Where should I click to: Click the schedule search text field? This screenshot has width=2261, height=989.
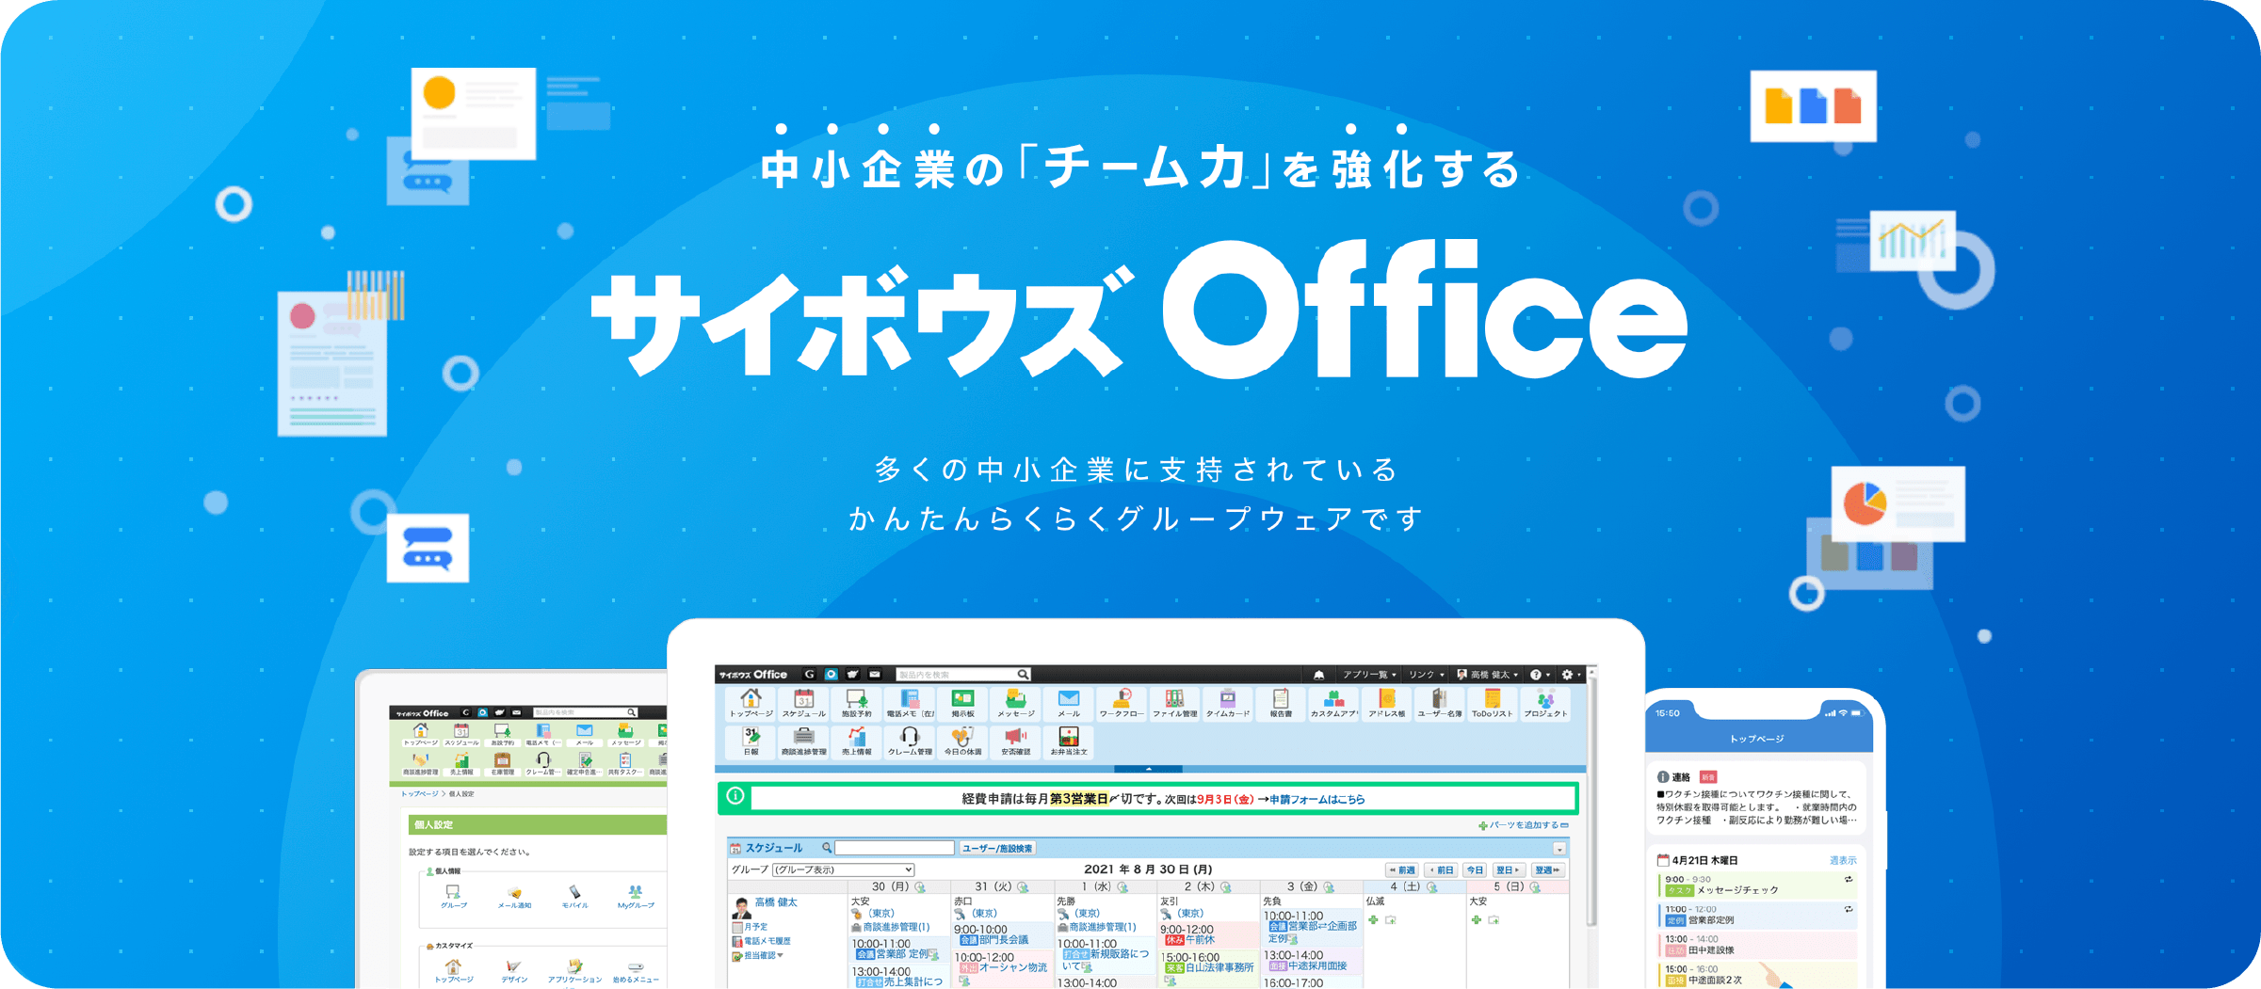895,848
